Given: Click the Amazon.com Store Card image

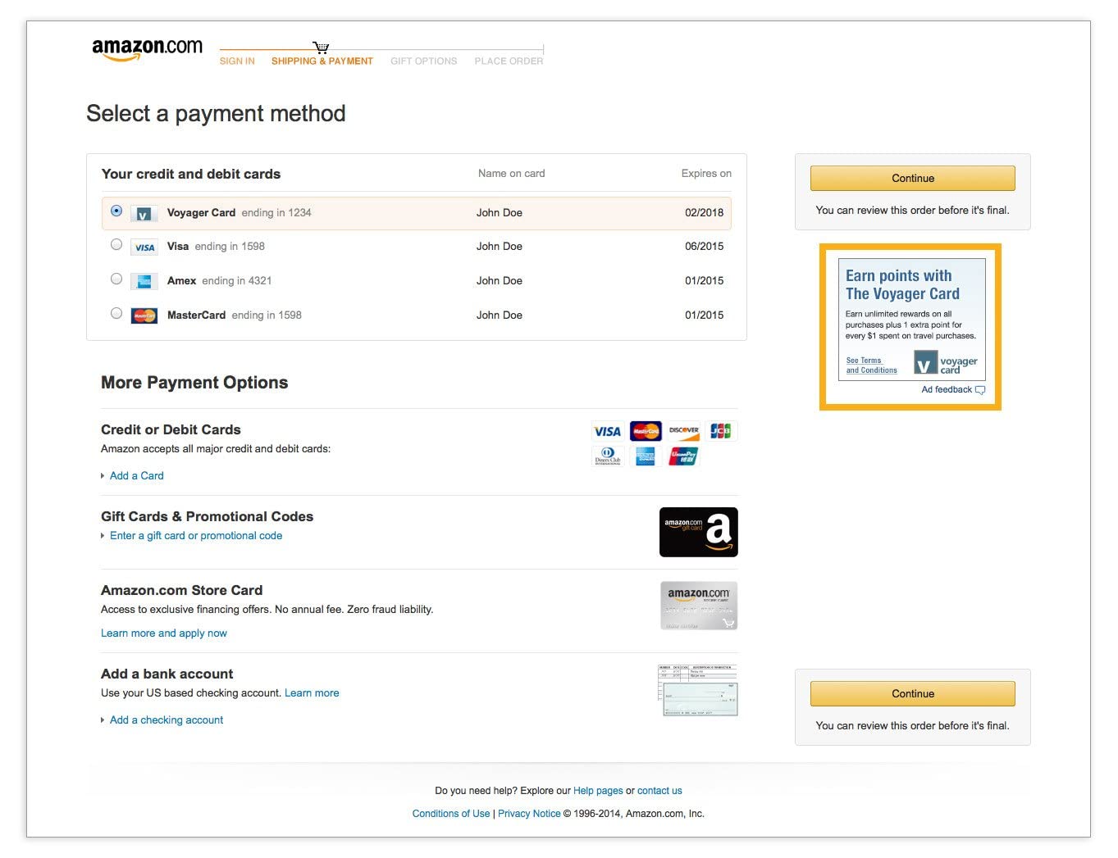Looking at the screenshot, I should pos(699,606).
